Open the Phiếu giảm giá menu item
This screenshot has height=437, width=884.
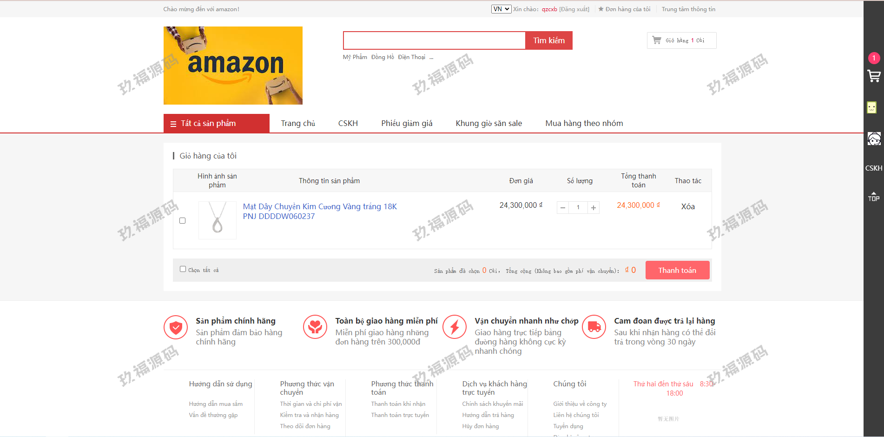point(407,124)
